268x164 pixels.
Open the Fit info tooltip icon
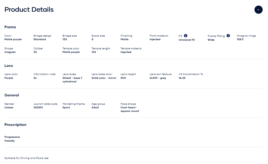pyautogui.click(x=186, y=36)
